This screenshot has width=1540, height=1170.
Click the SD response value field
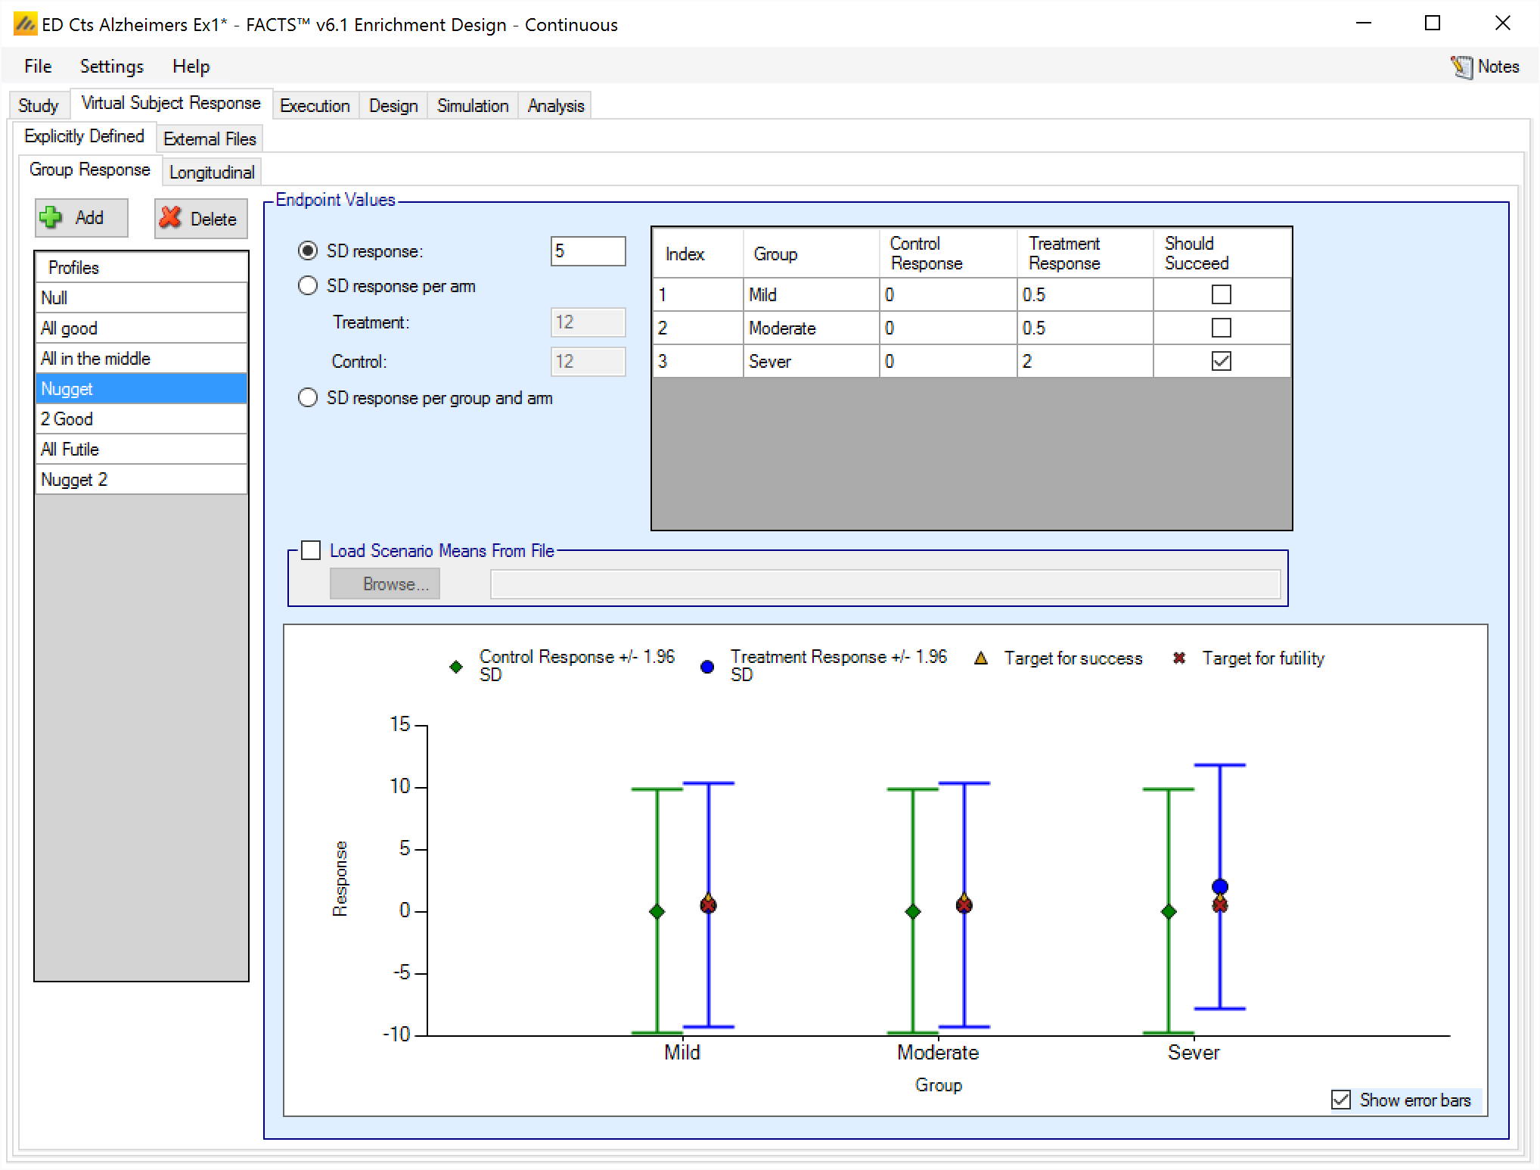click(588, 251)
